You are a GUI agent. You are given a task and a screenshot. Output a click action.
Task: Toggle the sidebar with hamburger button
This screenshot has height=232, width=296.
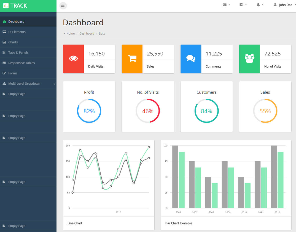[x=63, y=6]
